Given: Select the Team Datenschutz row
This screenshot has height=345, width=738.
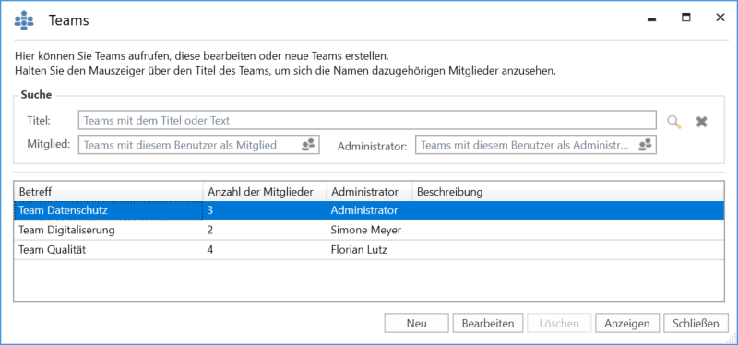Looking at the screenshot, I should click(369, 210).
